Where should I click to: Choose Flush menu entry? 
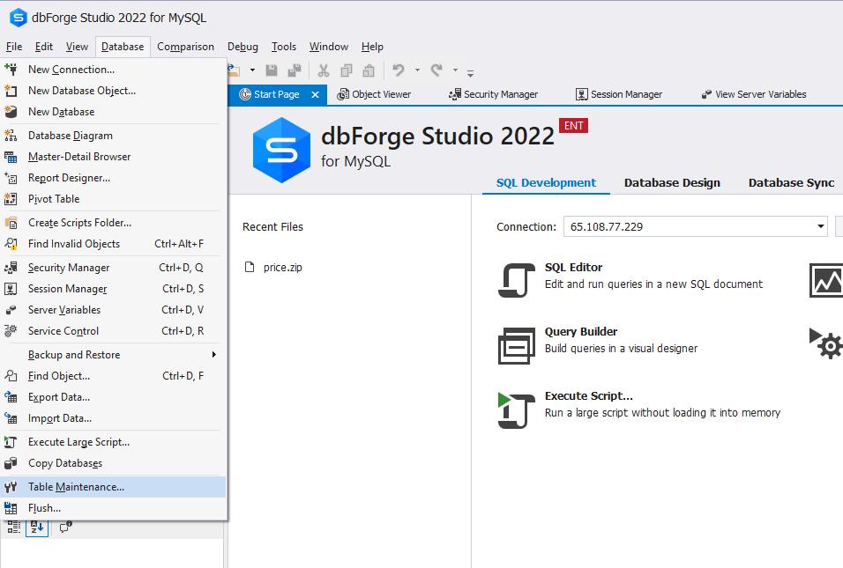click(x=113, y=508)
